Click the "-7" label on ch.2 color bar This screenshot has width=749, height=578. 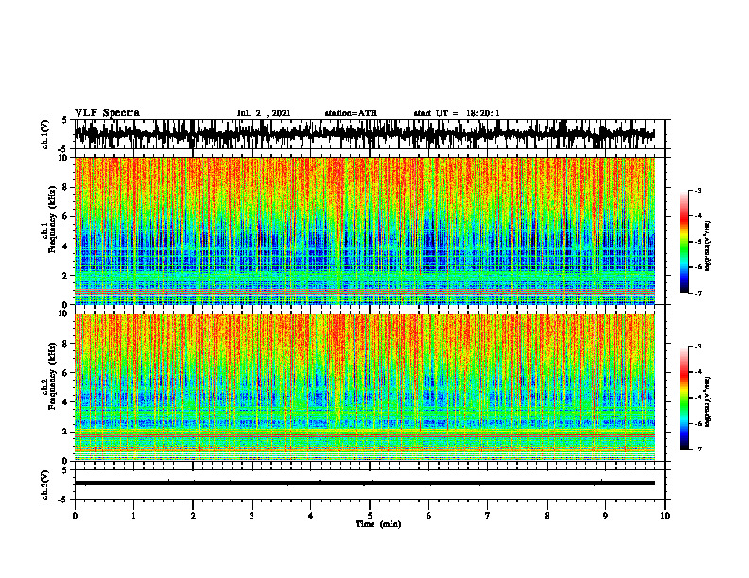[698, 449]
